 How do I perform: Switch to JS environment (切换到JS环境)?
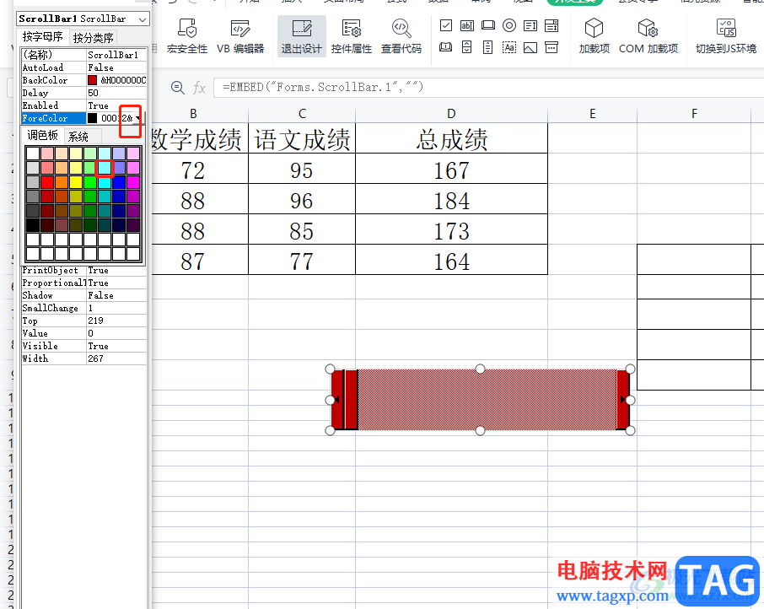(726, 36)
